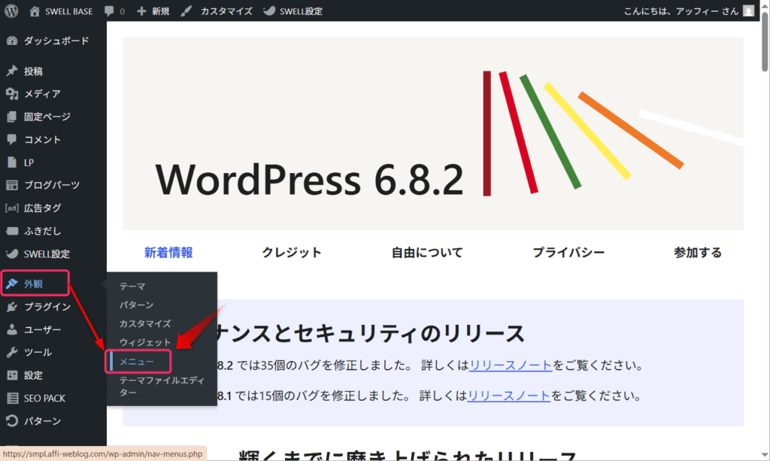Click the WordPress logo icon

(11, 11)
